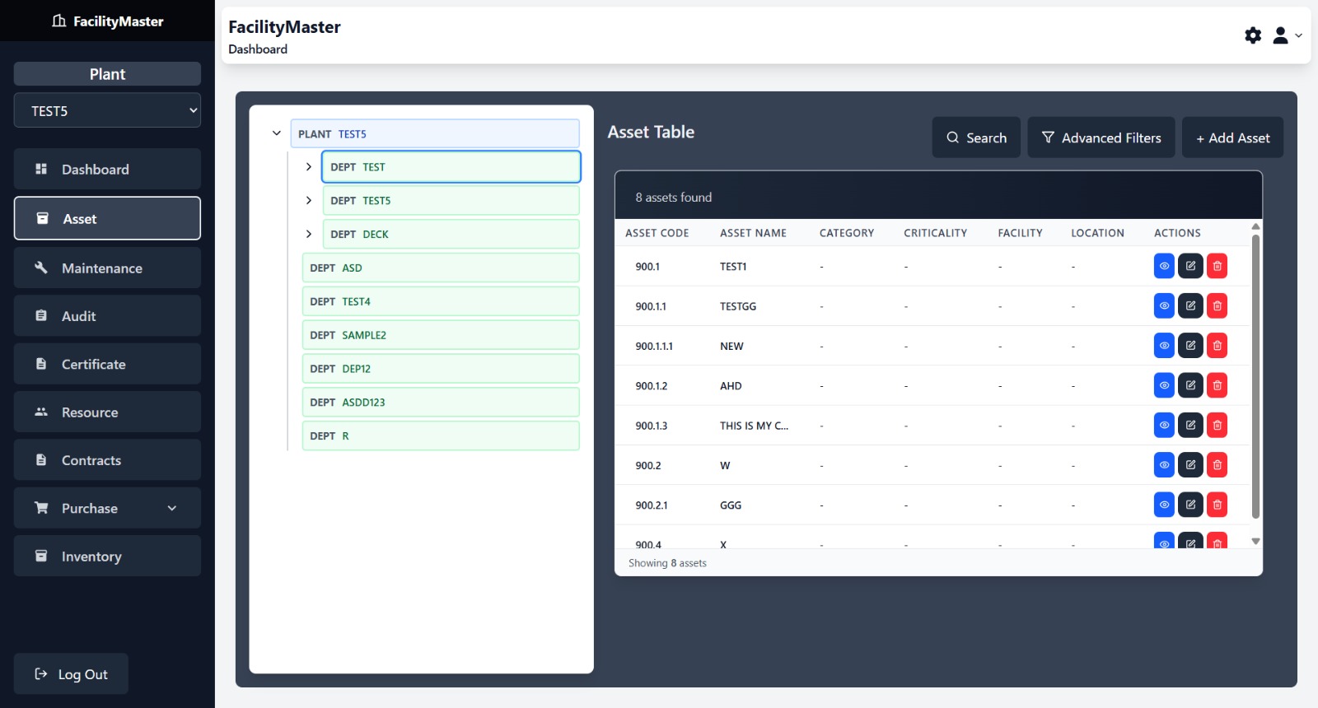Delete asset 900.1.2 AHD
This screenshot has width=1318, height=708.
coord(1217,385)
